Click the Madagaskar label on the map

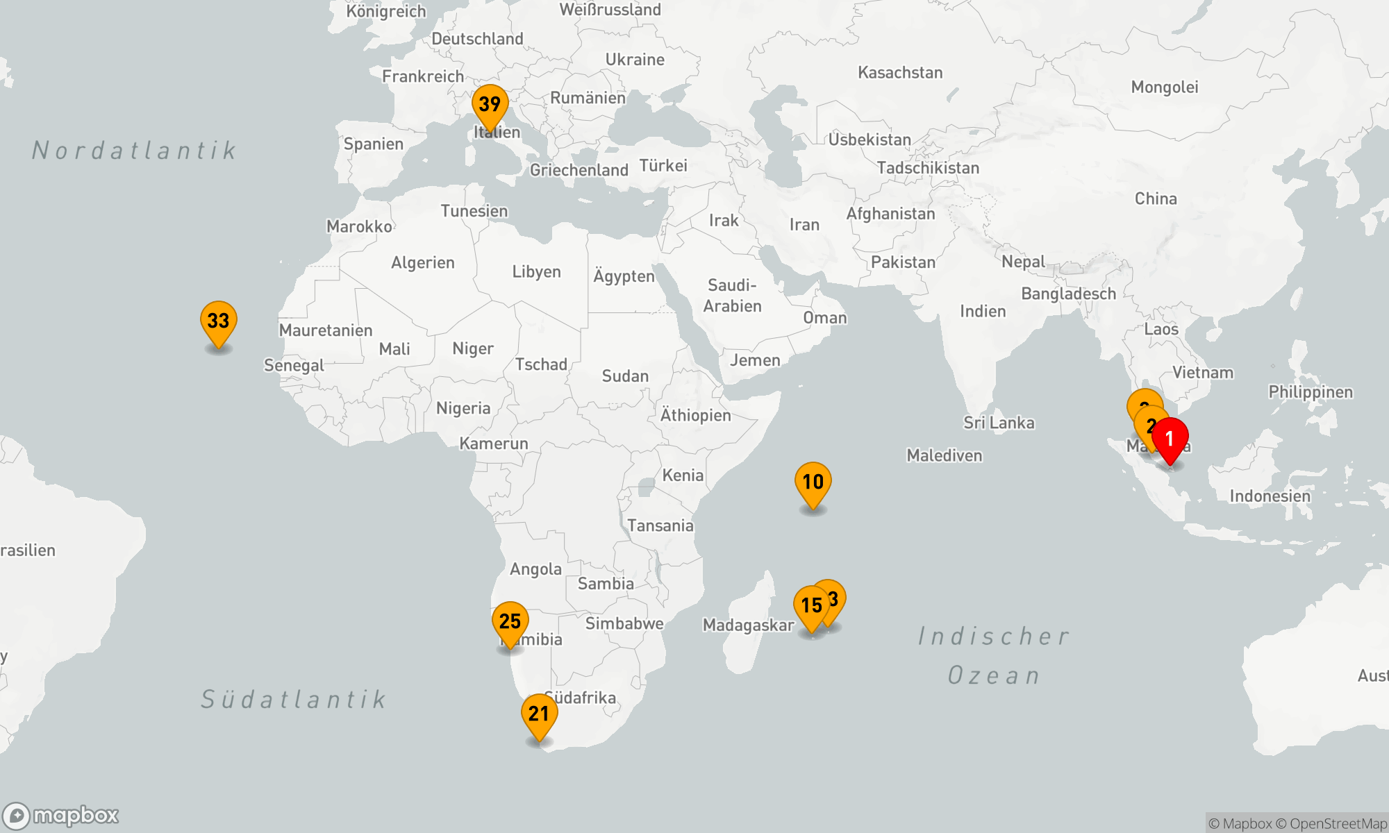[x=748, y=625]
